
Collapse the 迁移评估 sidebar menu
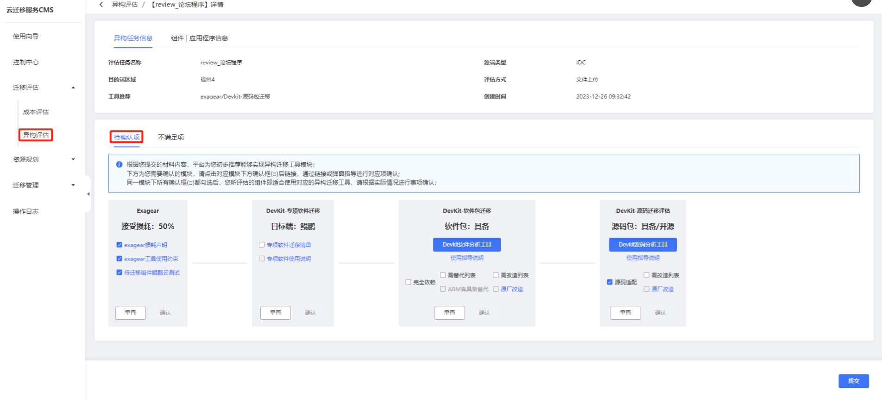[x=73, y=88]
